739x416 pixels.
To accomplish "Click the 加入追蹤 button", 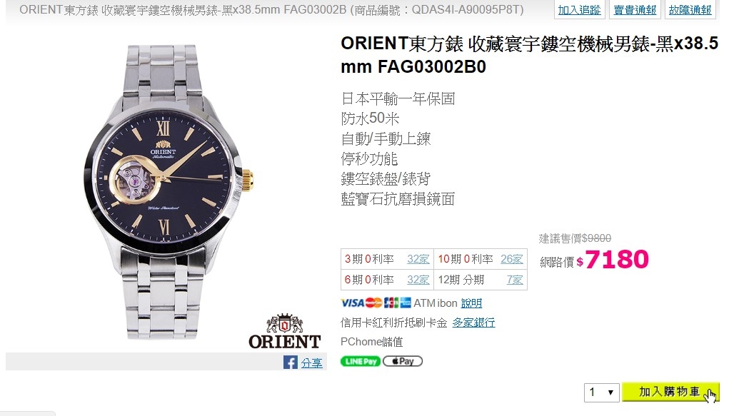I will [579, 10].
